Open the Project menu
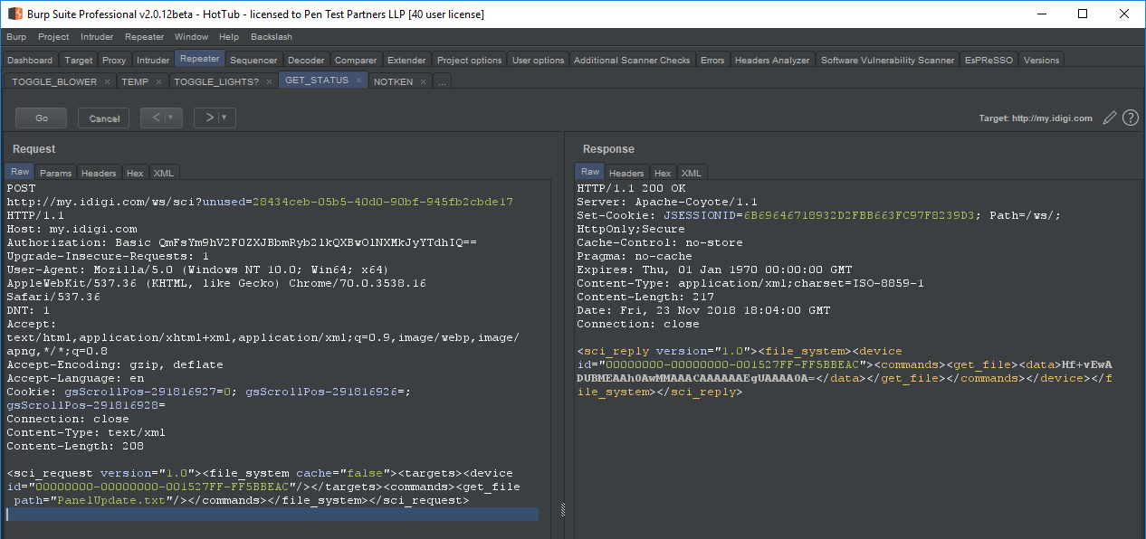 pos(53,37)
